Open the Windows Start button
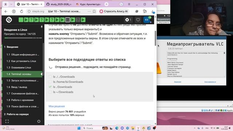 pos(79,128)
